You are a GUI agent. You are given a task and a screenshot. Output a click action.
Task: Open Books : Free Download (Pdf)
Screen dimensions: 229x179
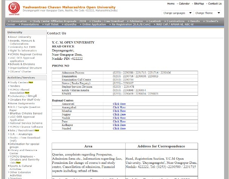coord(25,139)
